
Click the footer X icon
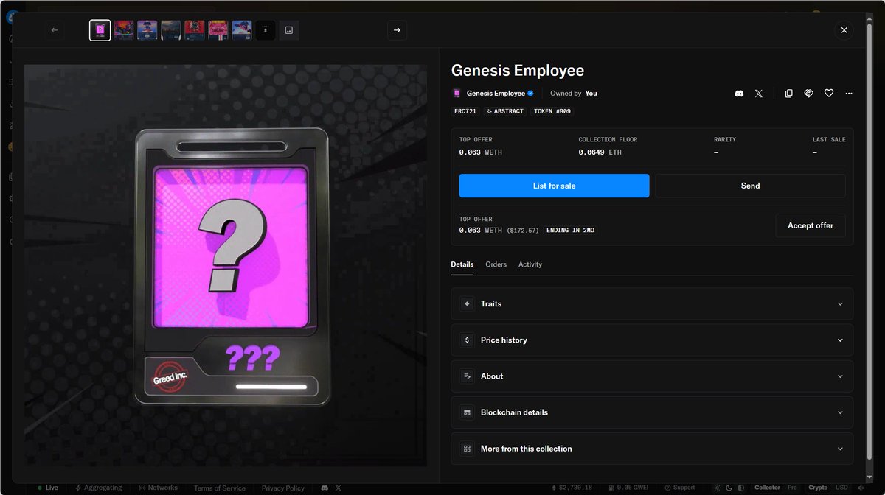(339, 488)
